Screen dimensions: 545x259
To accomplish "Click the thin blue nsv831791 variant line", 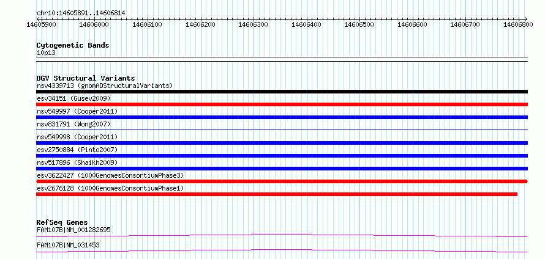I will click(282, 129).
